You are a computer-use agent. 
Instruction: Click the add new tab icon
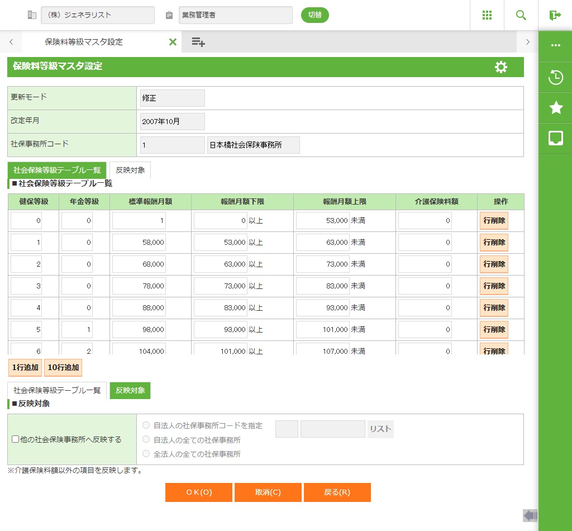[198, 42]
